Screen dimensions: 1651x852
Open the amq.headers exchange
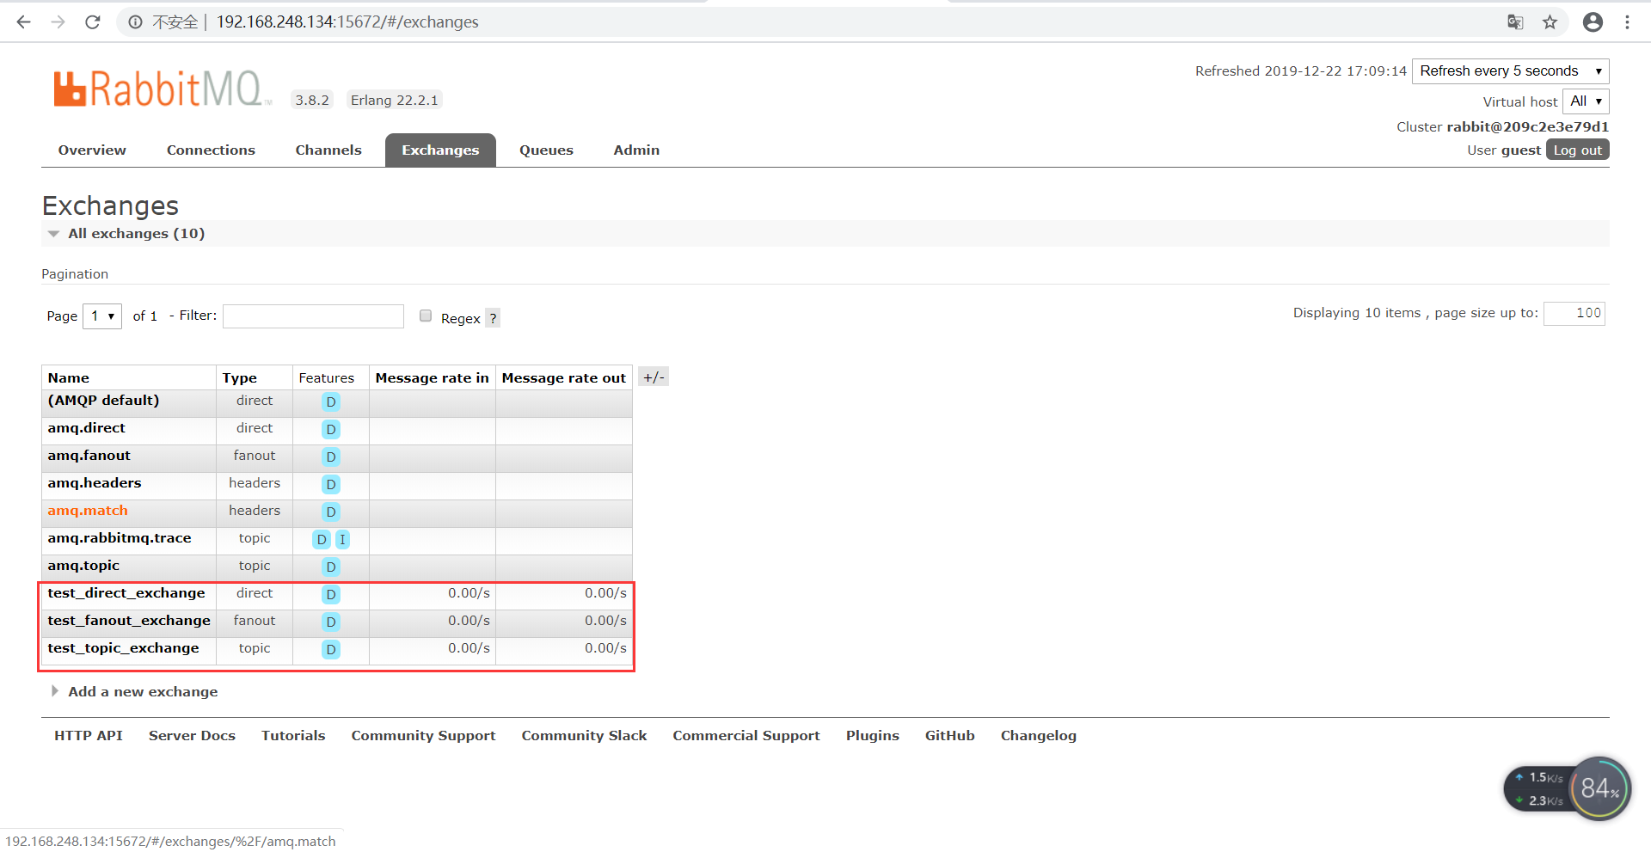pos(95,483)
